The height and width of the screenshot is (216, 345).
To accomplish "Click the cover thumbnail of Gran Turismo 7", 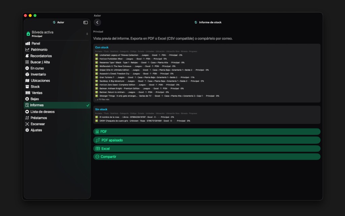I will coord(96,77).
